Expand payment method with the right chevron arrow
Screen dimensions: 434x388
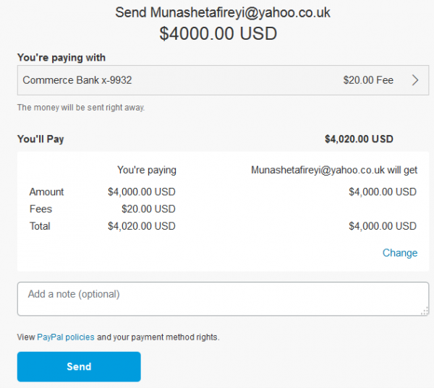point(415,80)
